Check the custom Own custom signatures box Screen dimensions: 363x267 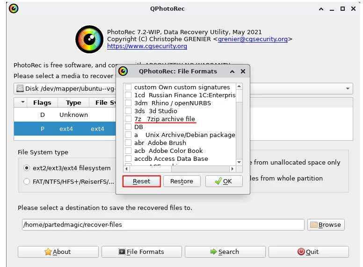click(x=128, y=87)
